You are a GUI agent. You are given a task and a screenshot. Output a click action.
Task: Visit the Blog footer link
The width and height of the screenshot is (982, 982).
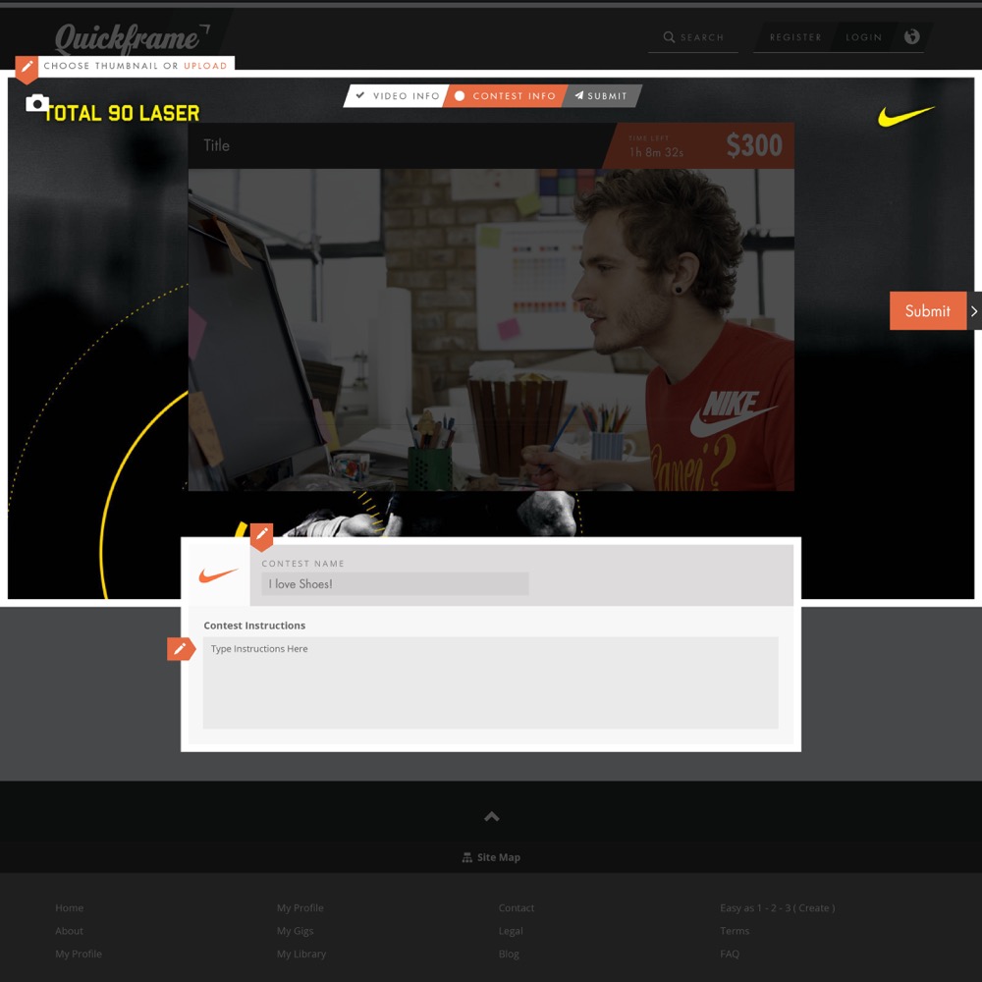coord(509,955)
